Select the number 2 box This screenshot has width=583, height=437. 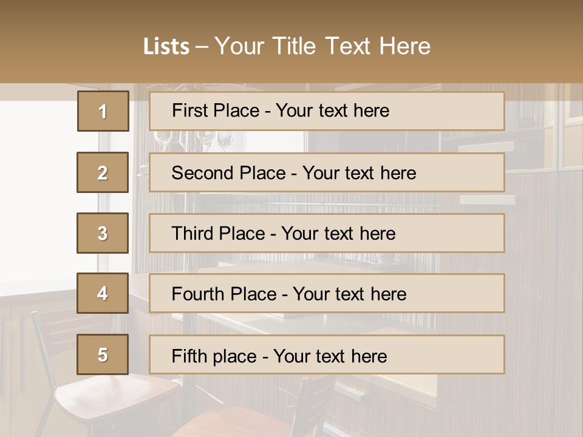tap(103, 172)
